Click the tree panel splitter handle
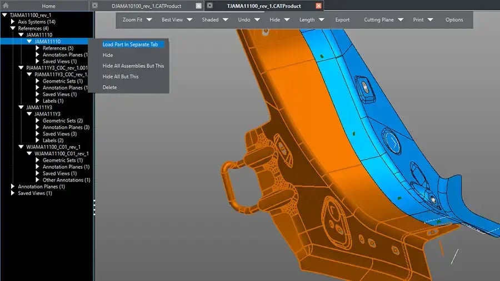 click(94, 207)
